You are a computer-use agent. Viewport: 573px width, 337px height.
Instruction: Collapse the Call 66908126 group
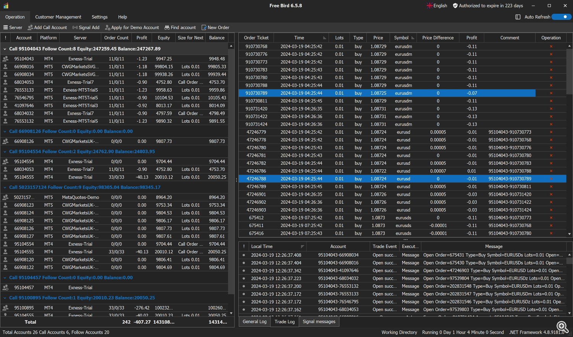[5, 131]
